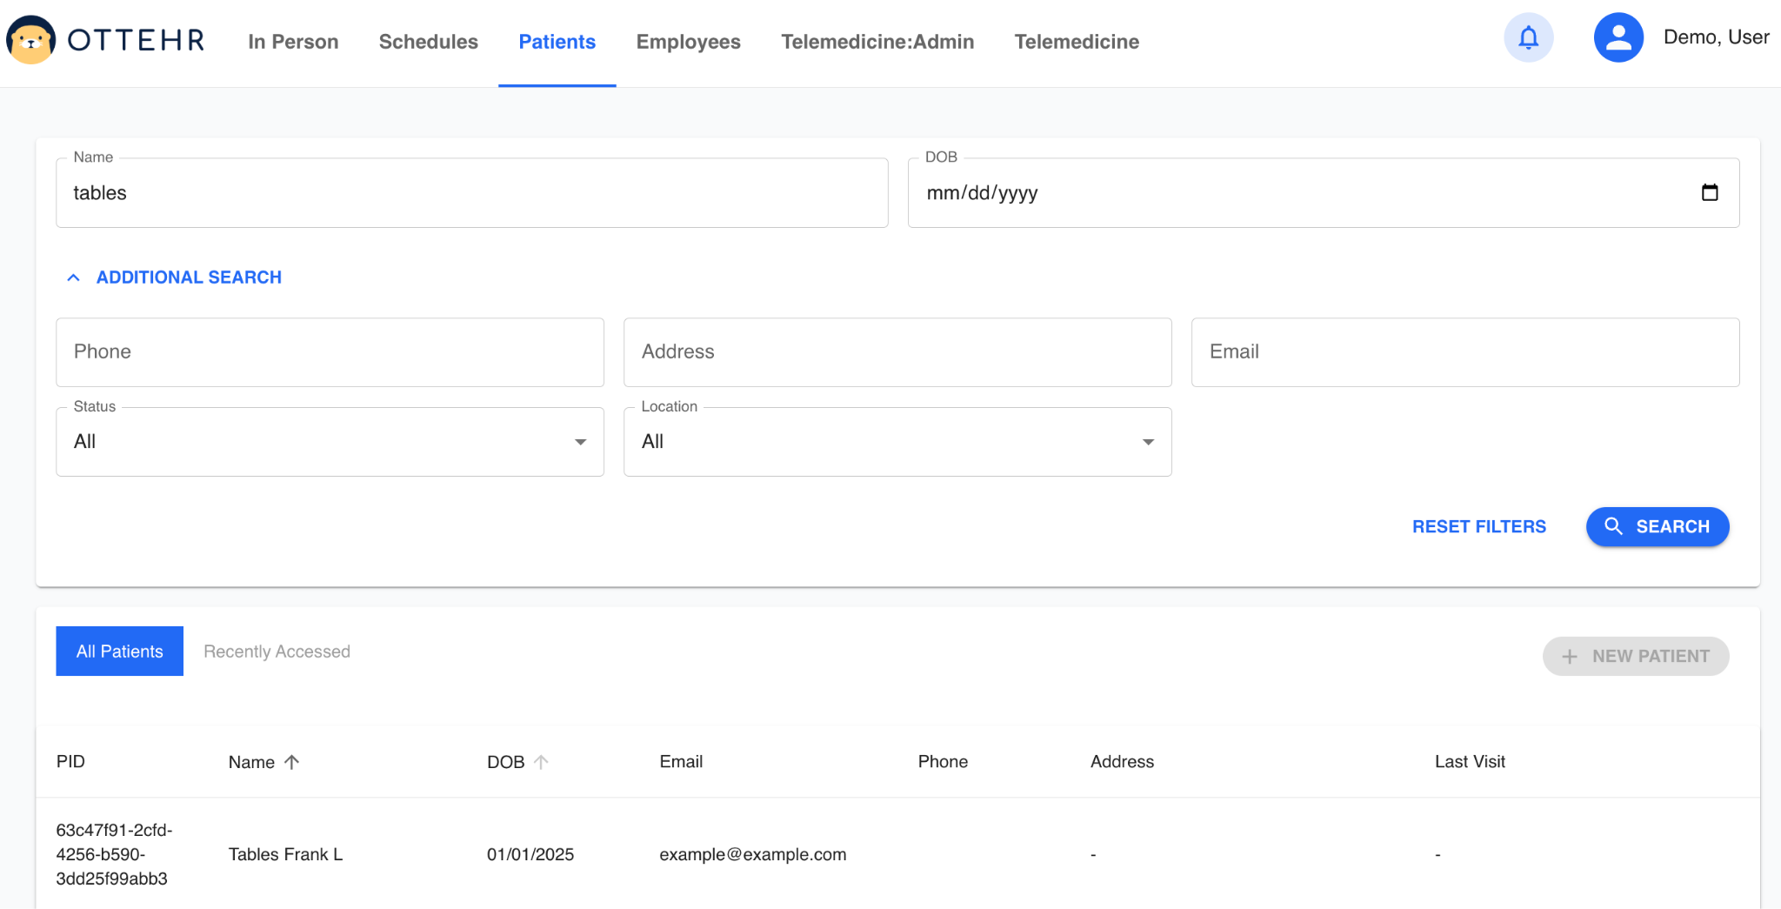Screen dimensions: 1781x909
Task: Navigate to Telemedicine:Admin
Action: tap(877, 42)
